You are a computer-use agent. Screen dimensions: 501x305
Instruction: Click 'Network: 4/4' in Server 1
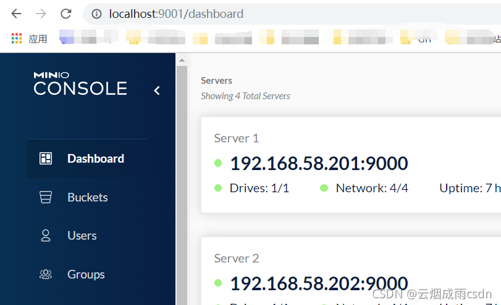pyautogui.click(x=372, y=188)
